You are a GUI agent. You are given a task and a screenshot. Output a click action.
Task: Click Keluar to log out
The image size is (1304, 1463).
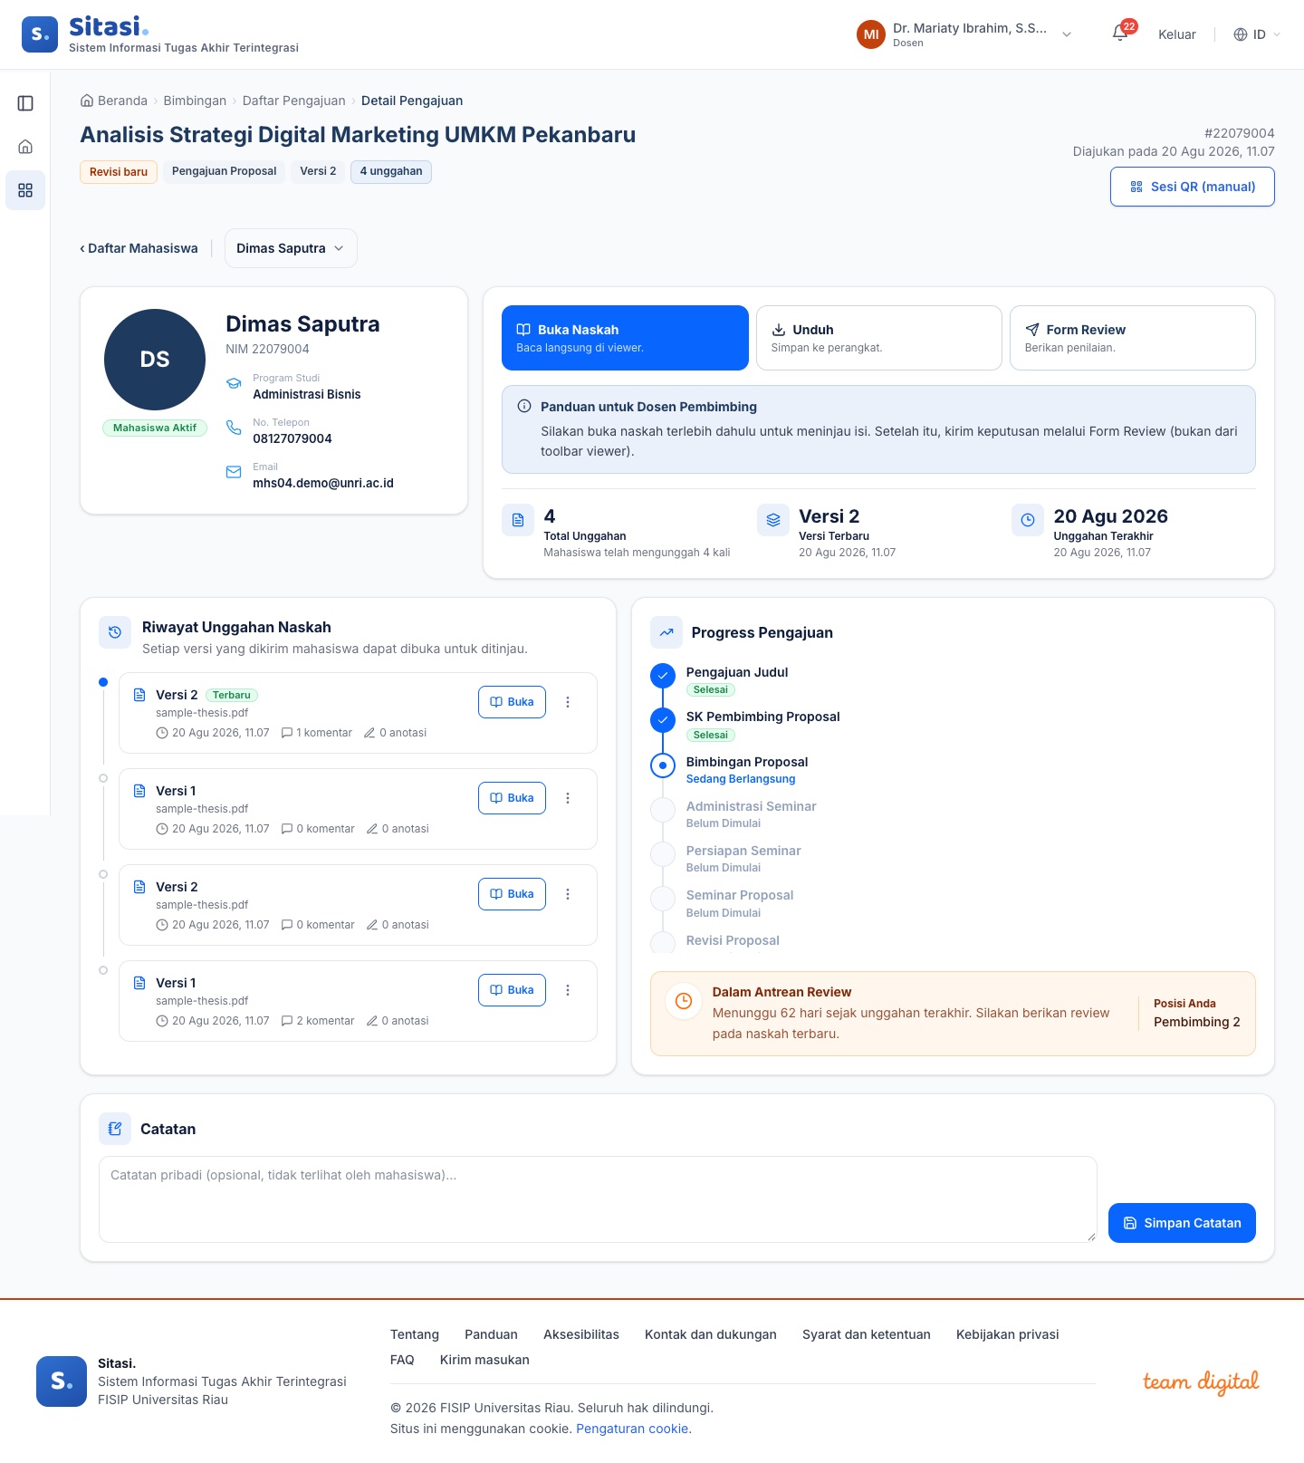tap(1177, 34)
